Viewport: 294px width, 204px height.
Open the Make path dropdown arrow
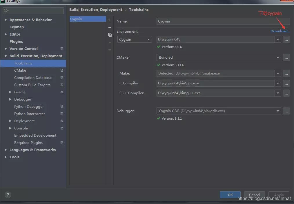[278, 73]
